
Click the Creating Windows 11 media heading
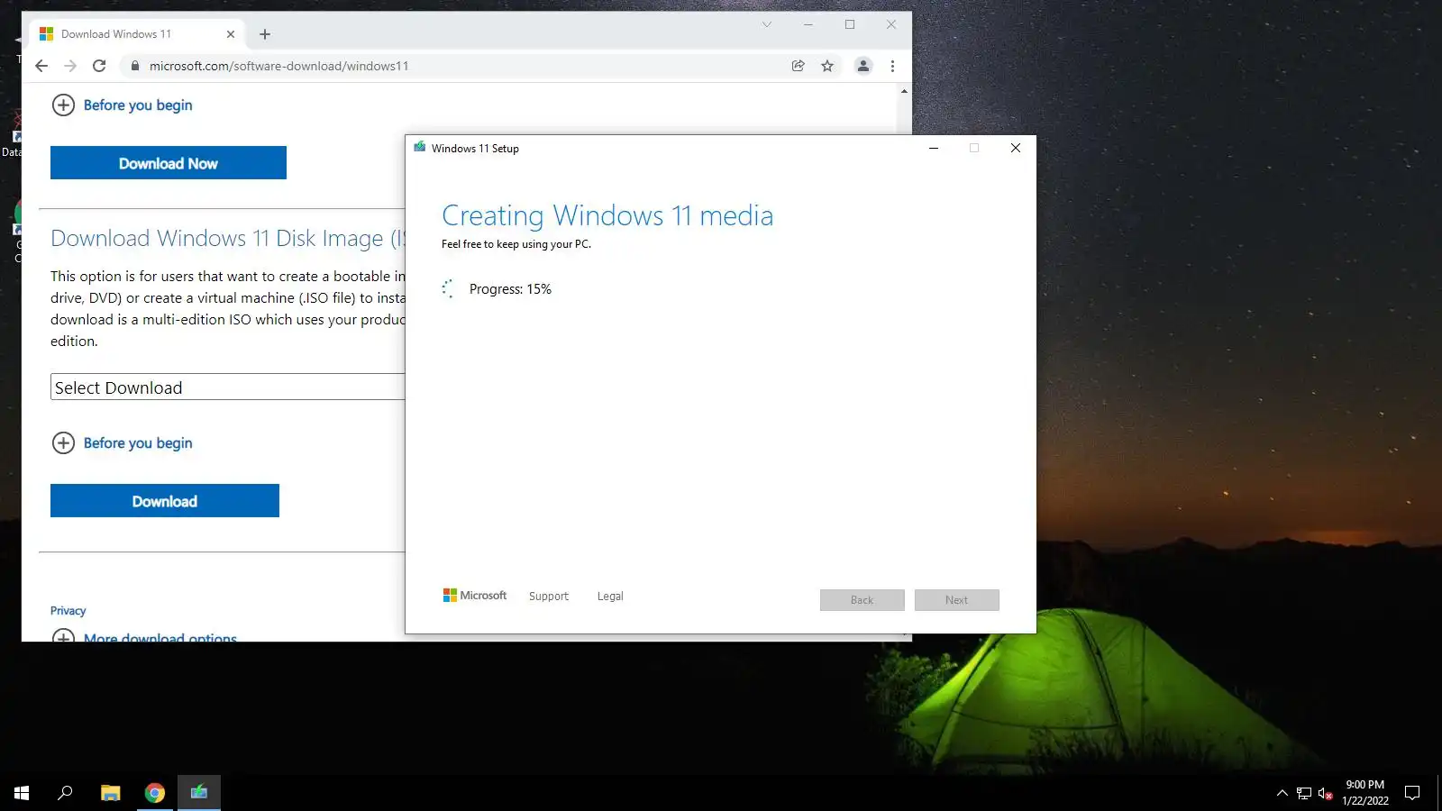point(607,216)
